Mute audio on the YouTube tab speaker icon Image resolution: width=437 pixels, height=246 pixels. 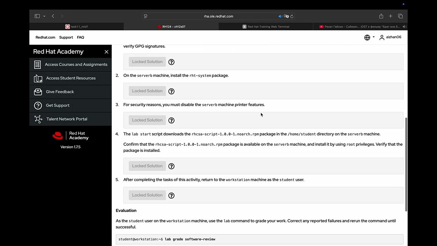coord(404,27)
